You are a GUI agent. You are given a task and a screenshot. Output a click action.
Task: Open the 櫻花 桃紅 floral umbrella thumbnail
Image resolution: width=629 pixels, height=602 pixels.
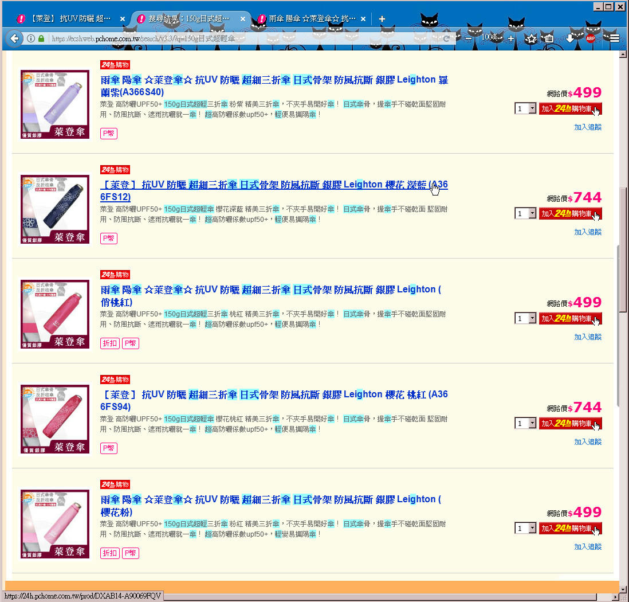(55, 419)
